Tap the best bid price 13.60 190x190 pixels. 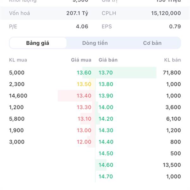click(x=84, y=73)
